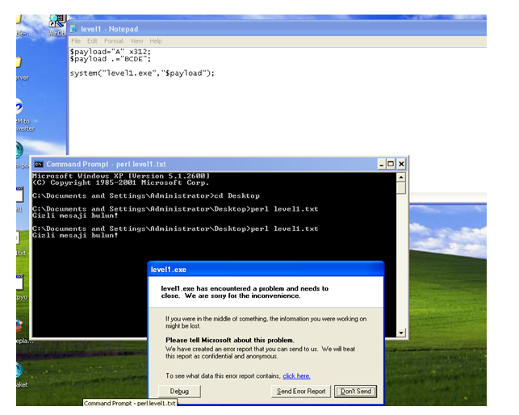Viewport: 519px width, 415px height.
Task: Click the '$payload .="BCDE";' line in Notepad
Action: click(111, 59)
